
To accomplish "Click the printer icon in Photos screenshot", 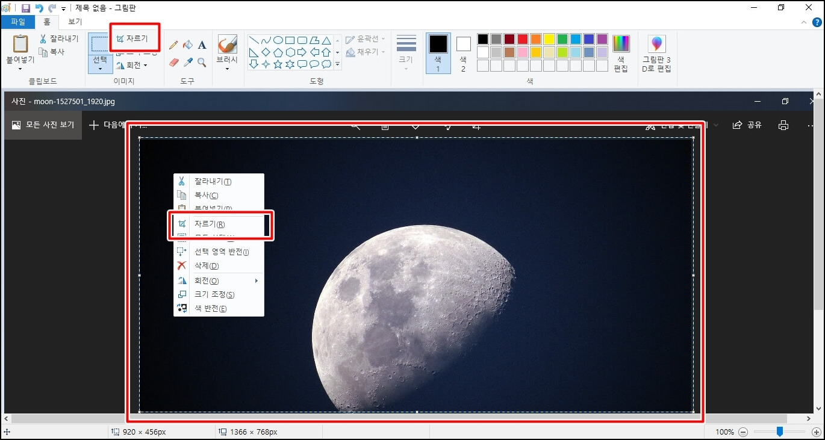I will [783, 125].
